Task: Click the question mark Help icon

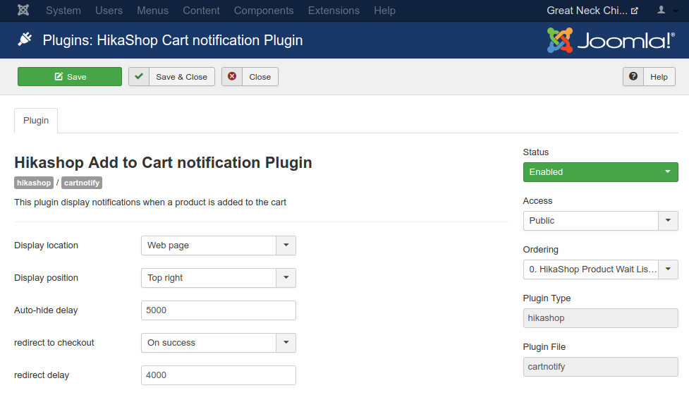Action: tap(633, 77)
